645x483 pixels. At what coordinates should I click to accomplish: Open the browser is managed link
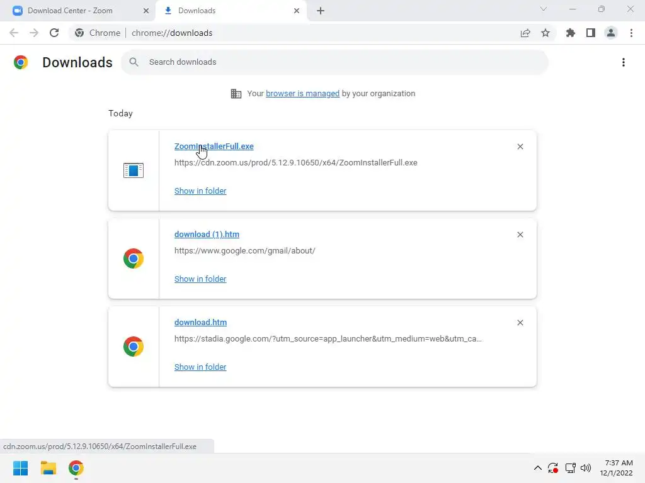click(302, 94)
